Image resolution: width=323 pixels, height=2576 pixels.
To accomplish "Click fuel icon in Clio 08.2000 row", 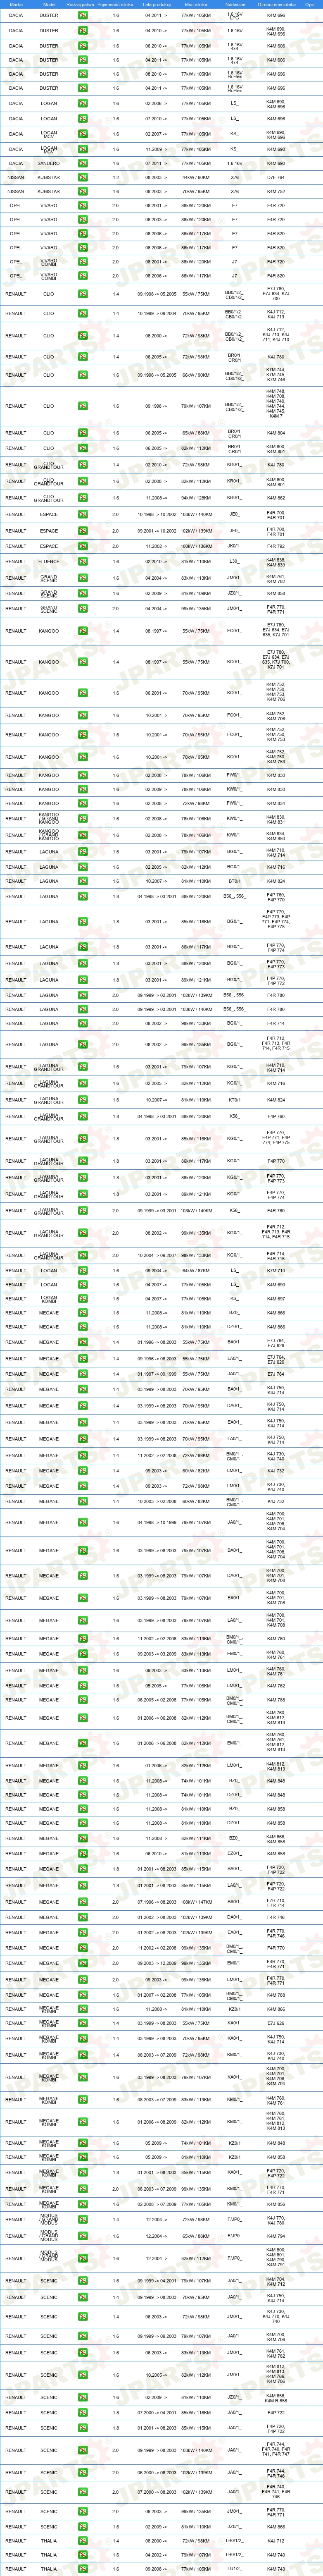I will [82, 336].
